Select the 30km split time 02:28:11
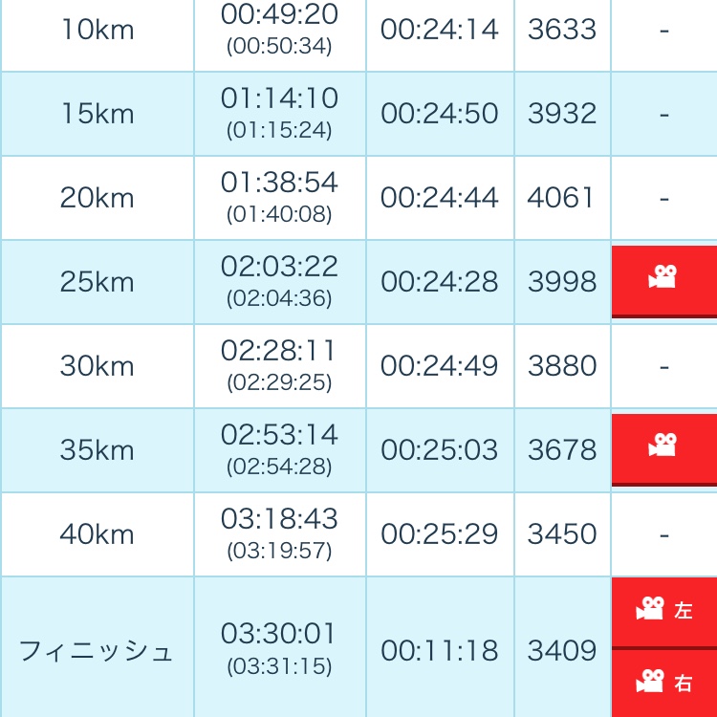Image resolution: width=717 pixels, height=717 pixels. [x=278, y=351]
